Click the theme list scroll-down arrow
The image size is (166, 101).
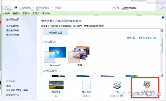(161, 75)
